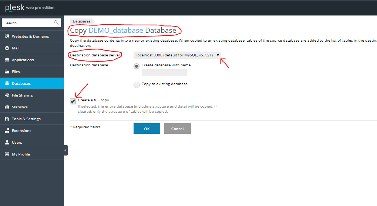Click the Files folder icon
The height and width of the screenshot is (206, 377).
click(x=7, y=71)
